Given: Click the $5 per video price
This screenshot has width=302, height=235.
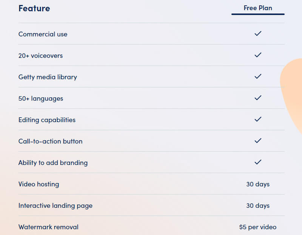Looking at the screenshot, I should [258, 227].
